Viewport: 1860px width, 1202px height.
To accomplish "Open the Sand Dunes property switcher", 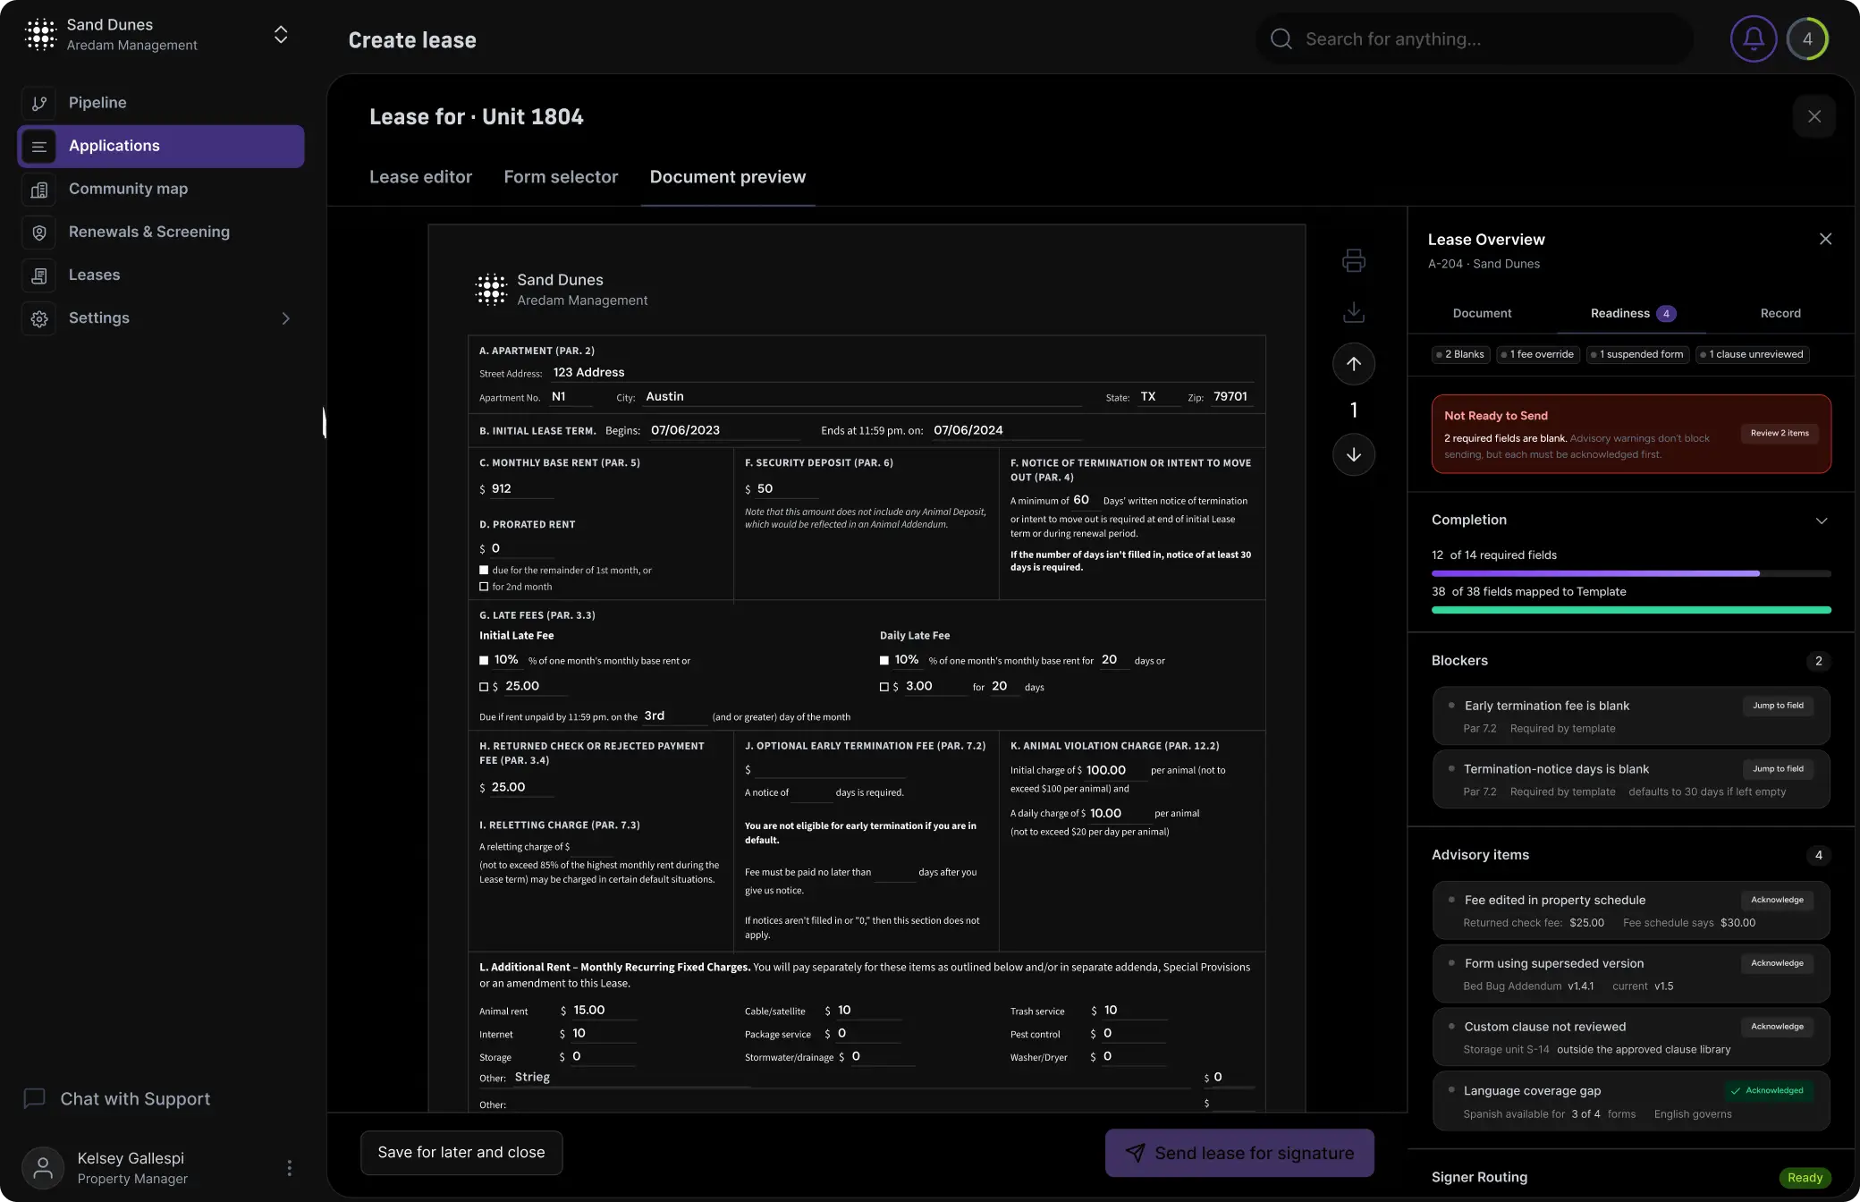I will (281, 35).
